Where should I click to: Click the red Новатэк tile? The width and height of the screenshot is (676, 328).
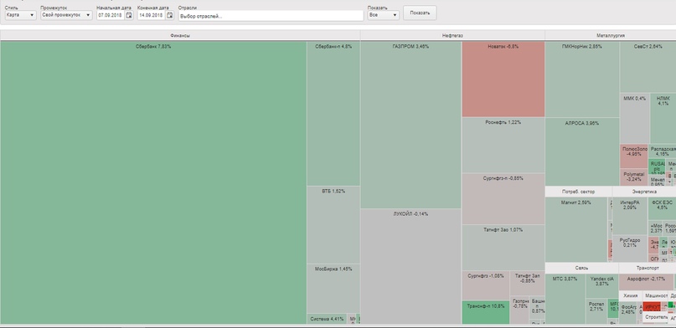[503, 79]
